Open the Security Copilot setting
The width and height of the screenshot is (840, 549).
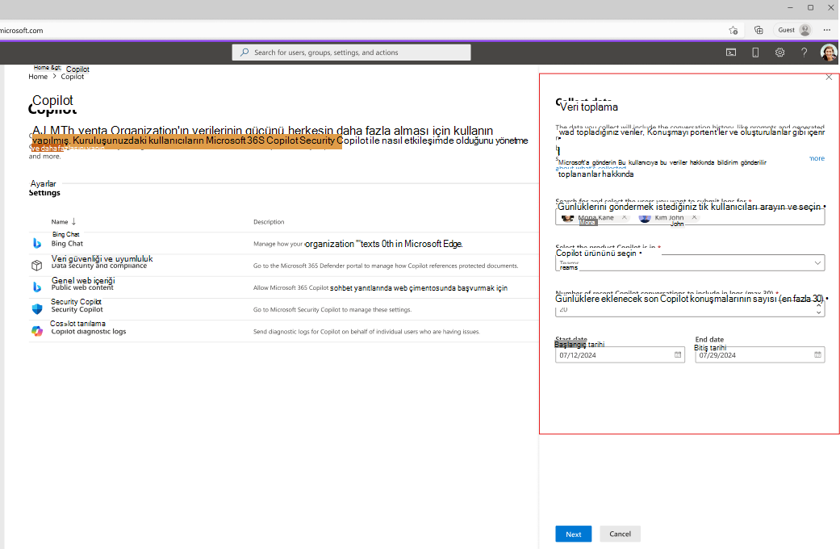77,309
